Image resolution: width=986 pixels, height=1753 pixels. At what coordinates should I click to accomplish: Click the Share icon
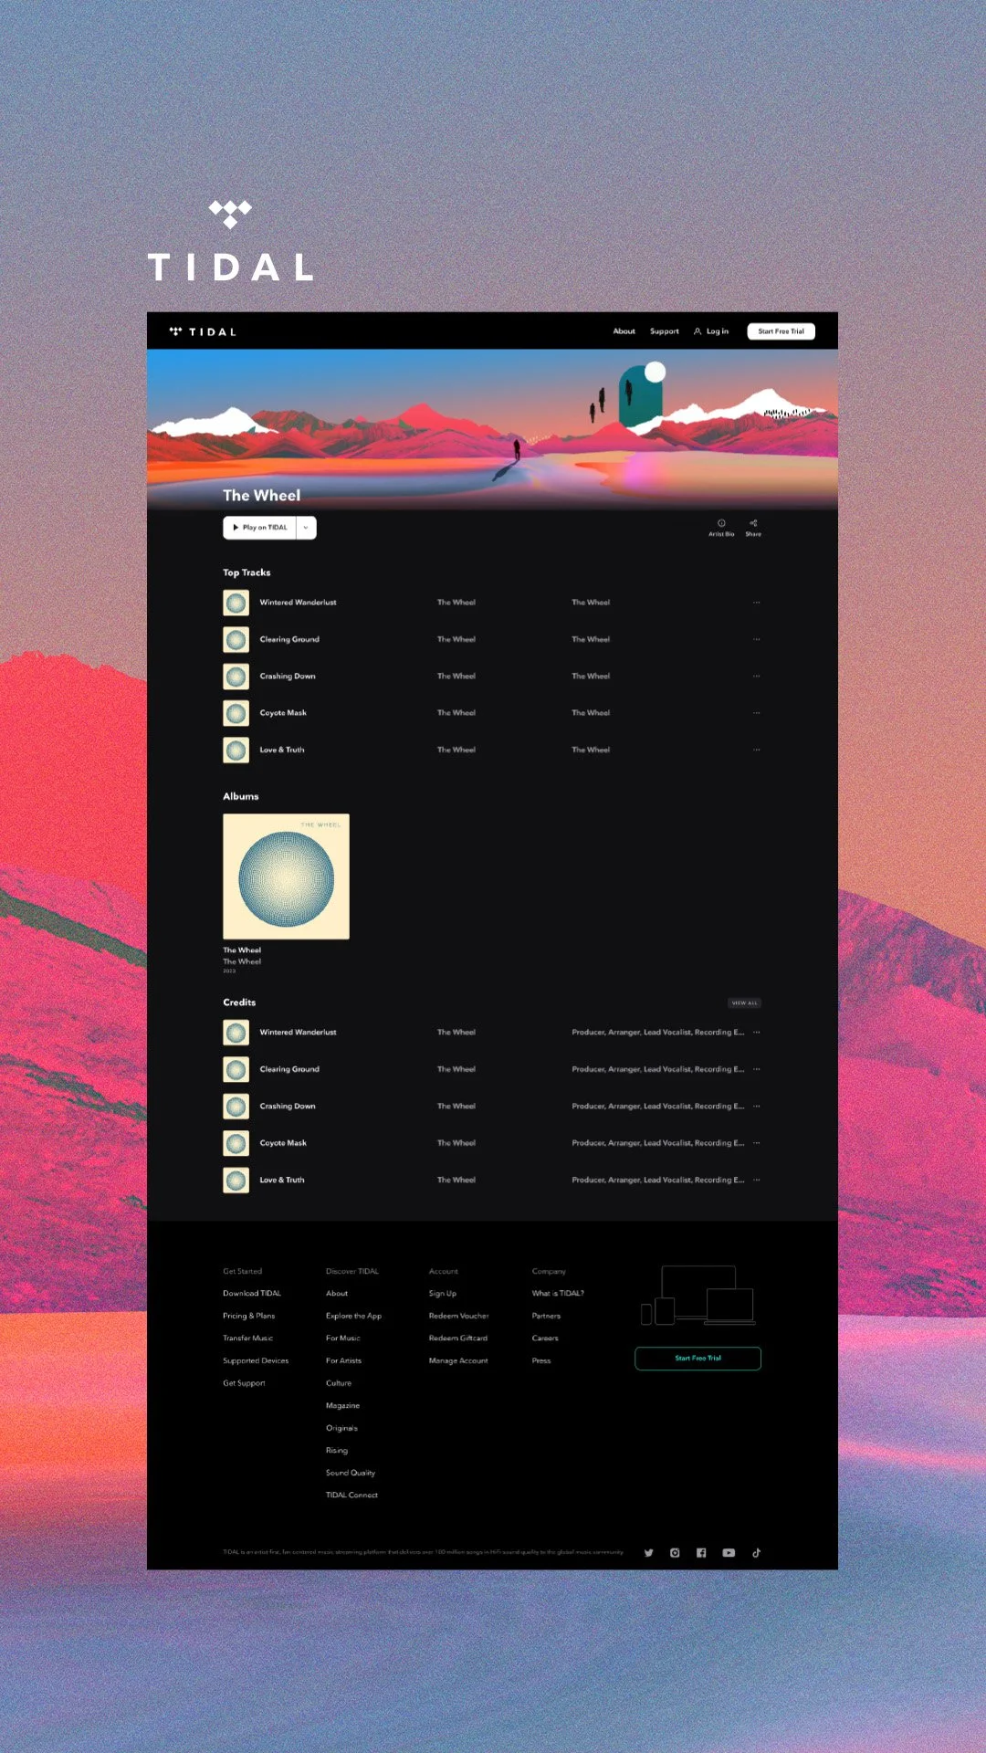point(753,523)
